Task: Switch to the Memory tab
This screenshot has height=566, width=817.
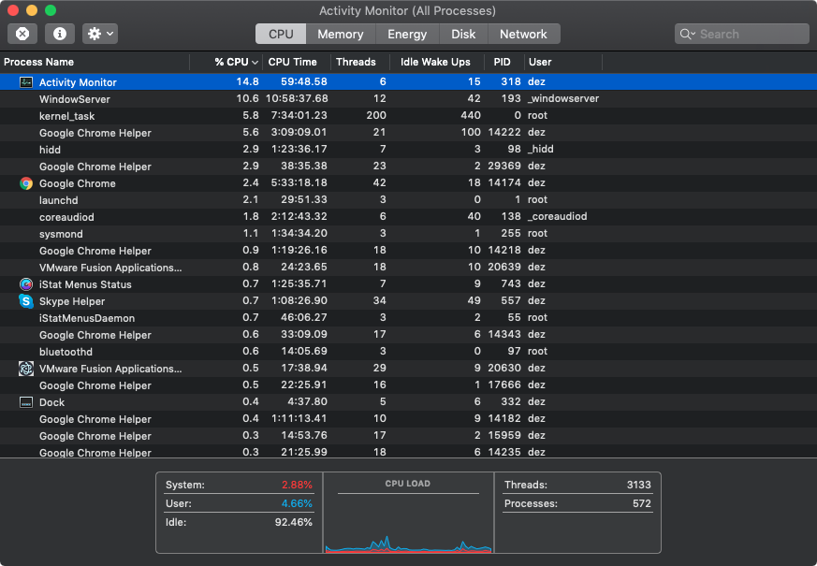Action: pyautogui.click(x=341, y=34)
